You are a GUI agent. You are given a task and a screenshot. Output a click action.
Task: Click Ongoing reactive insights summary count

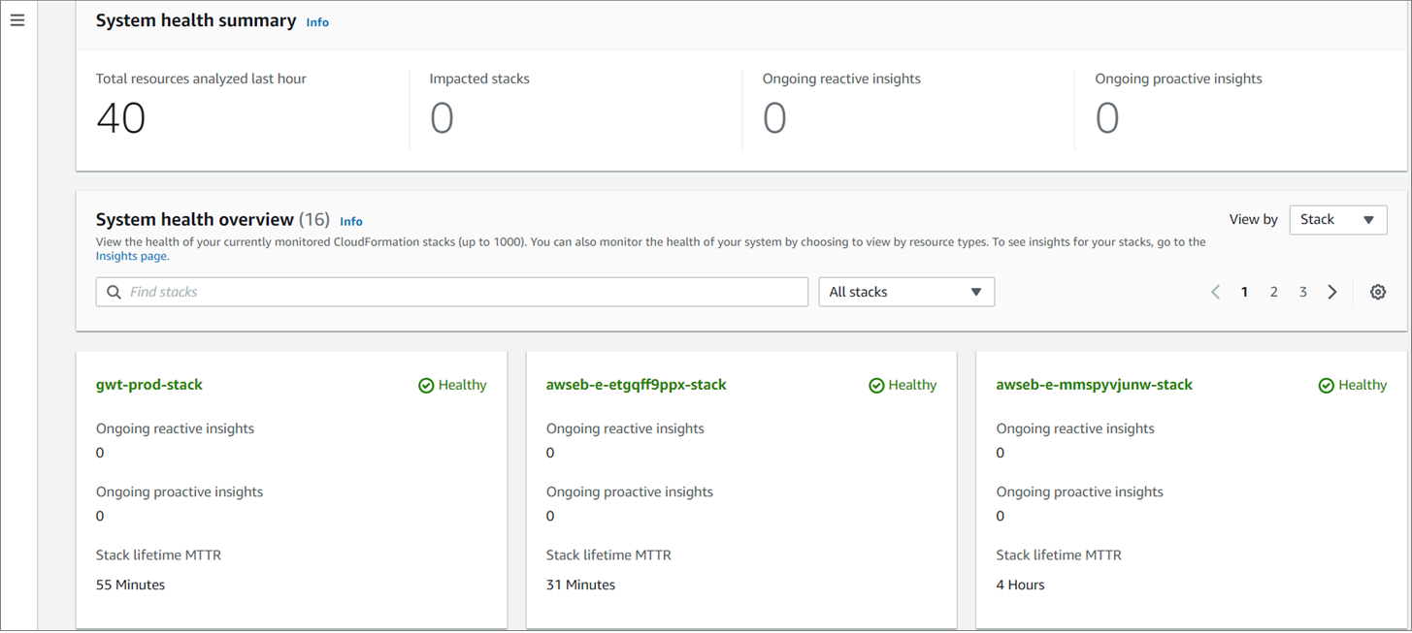(x=774, y=118)
